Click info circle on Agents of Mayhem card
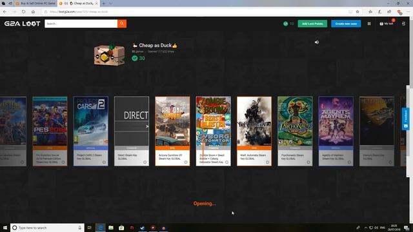The width and height of the screenshot is (413, 232). tap(349, 162)
